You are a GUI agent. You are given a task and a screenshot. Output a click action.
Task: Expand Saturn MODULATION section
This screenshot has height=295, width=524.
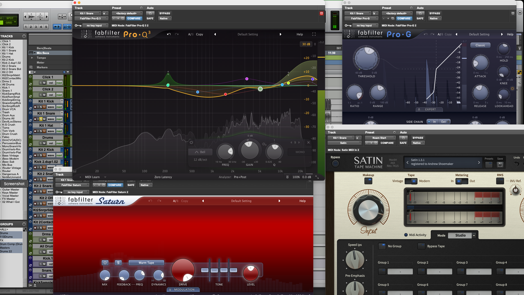point(183,289)
